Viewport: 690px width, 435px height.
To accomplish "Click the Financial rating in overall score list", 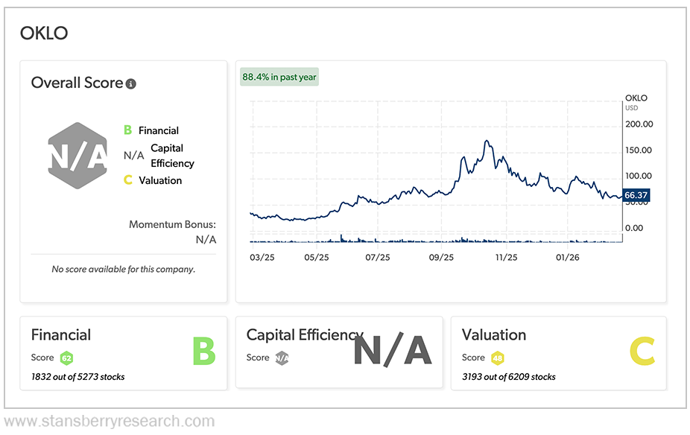I will click(151, 130).
